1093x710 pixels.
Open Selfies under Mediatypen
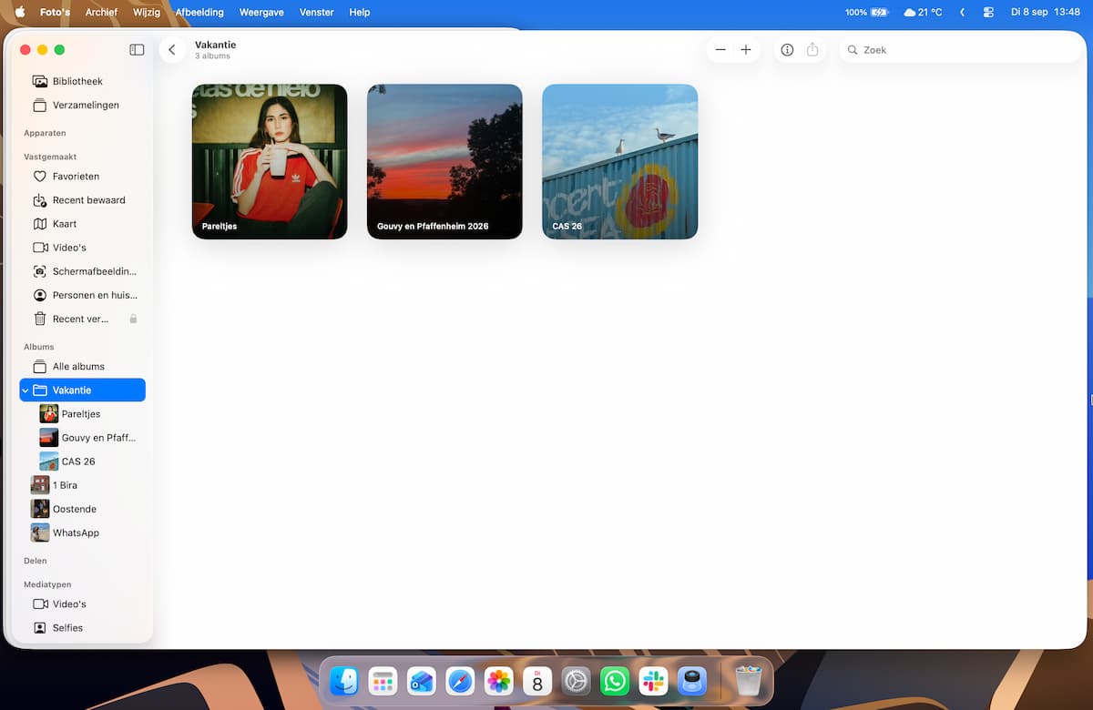(82, 628)
